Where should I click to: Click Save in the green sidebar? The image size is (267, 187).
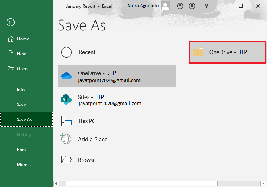[x=21, y=105]
